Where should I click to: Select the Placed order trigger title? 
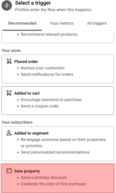[x=26, y=62]
